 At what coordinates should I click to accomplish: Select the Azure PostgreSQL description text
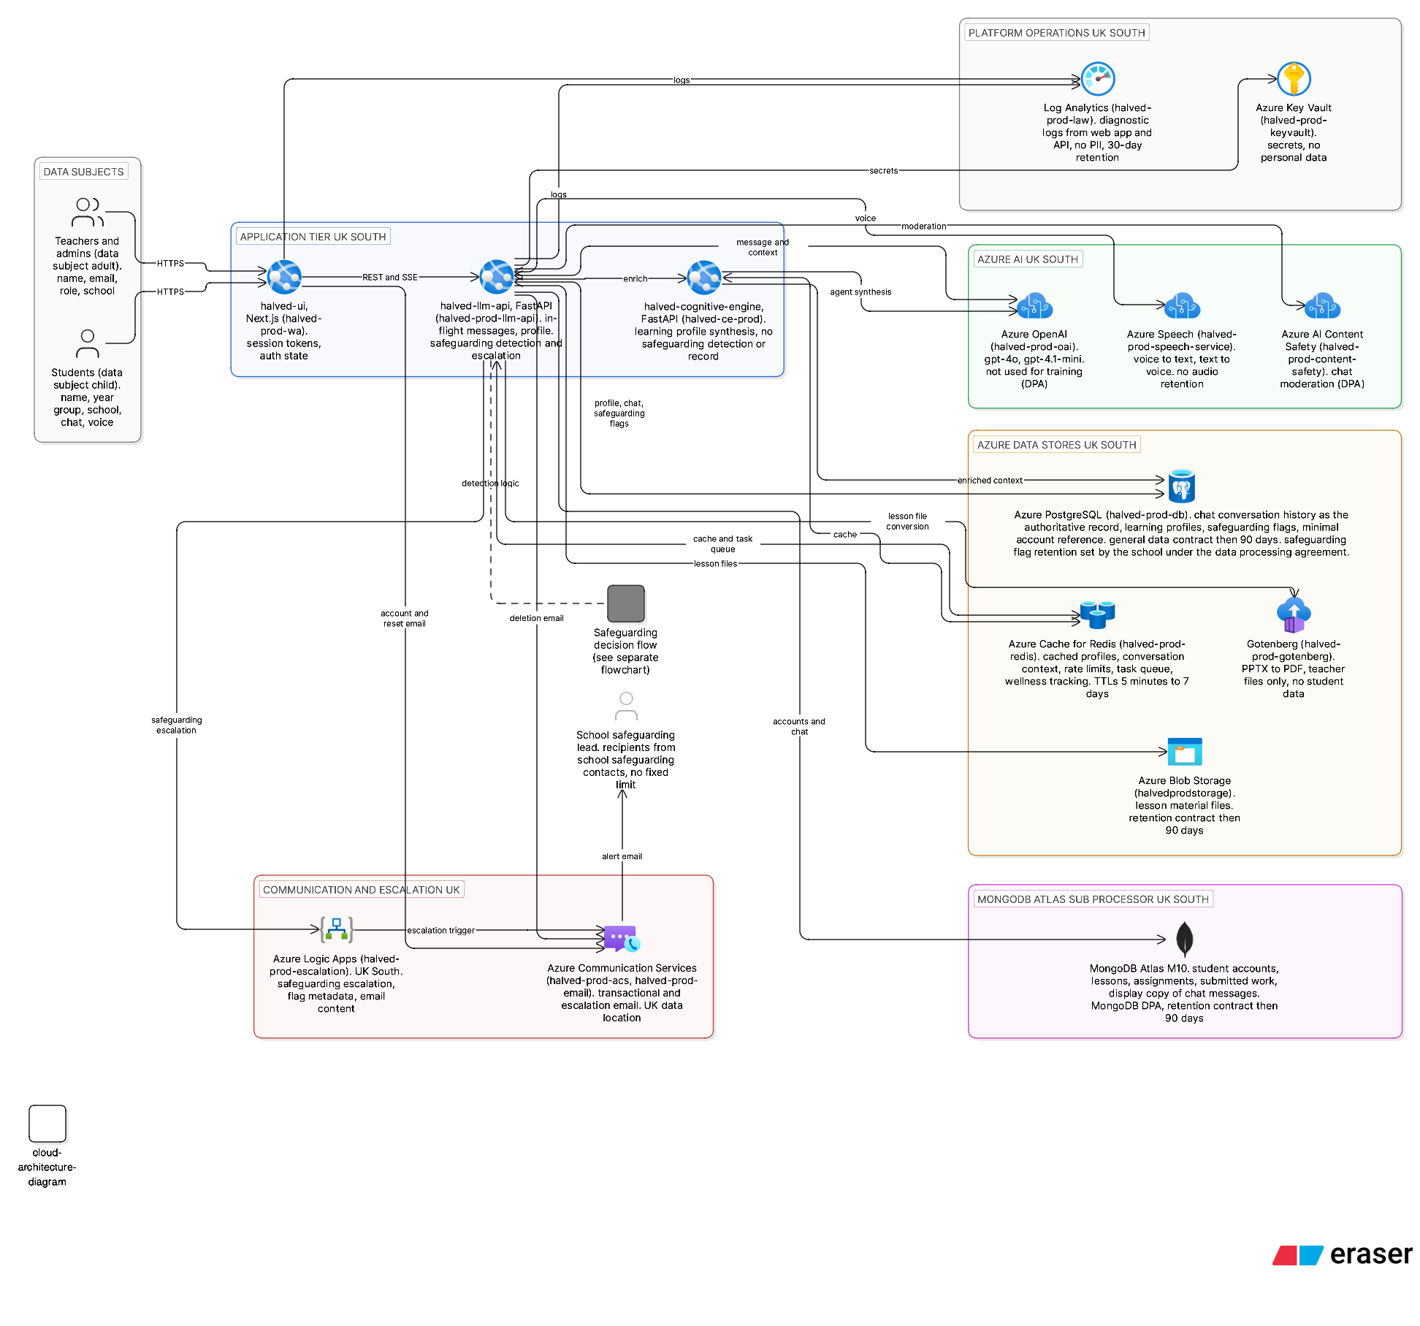pyautogui.click(x=1181, y=534)
